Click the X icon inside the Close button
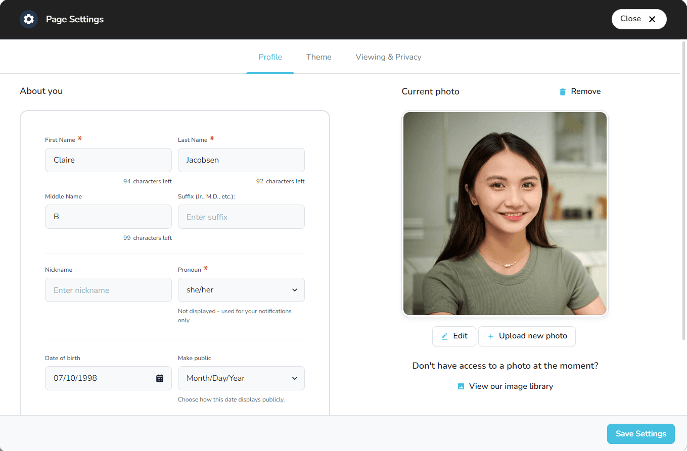Image resolution: width=687 pixels, height=451 pixels. tap(652, 19)
